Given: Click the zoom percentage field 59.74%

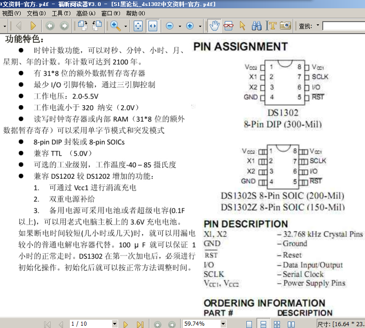Looking at the screenshot, I should click(202, 324).
